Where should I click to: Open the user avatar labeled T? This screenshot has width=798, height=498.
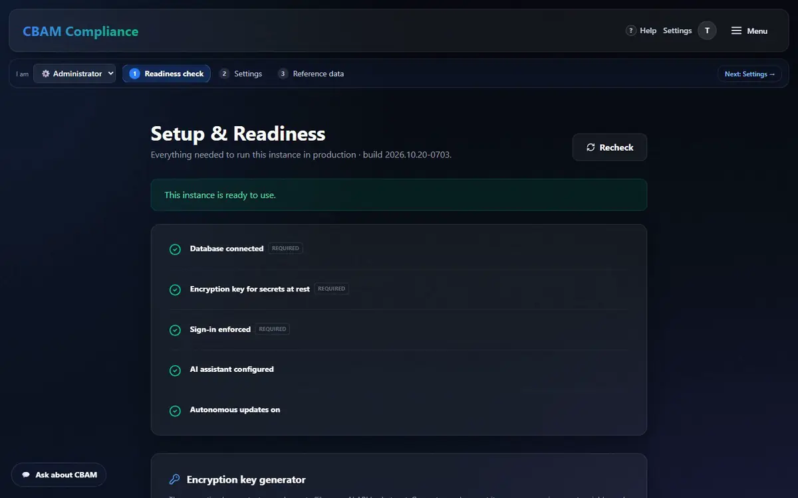pyautogui.click(x=707, y=31)
